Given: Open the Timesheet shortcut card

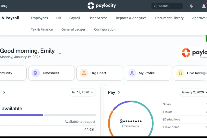Looking at the screenshot, I should click(51, 73).
